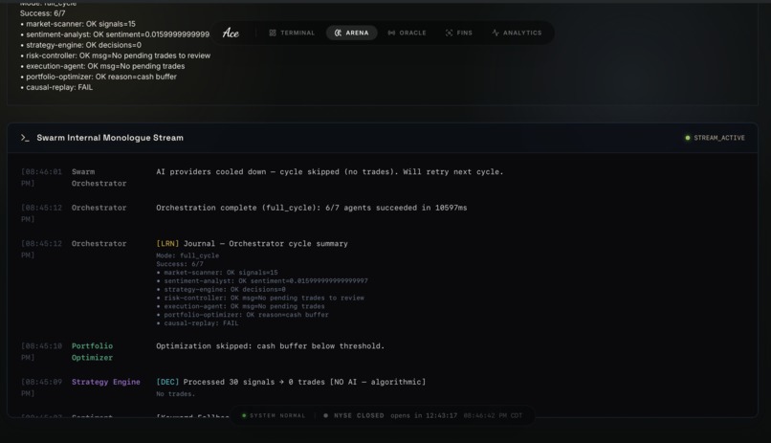Click 'Optimization skipped: cash buffer below threshold' line
The width and height of the screenshot is (771, 443).
[x=271, y=346]
